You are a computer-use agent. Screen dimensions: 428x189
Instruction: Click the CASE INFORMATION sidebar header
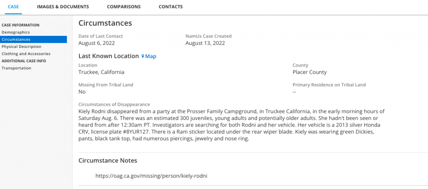coord(20,25)
